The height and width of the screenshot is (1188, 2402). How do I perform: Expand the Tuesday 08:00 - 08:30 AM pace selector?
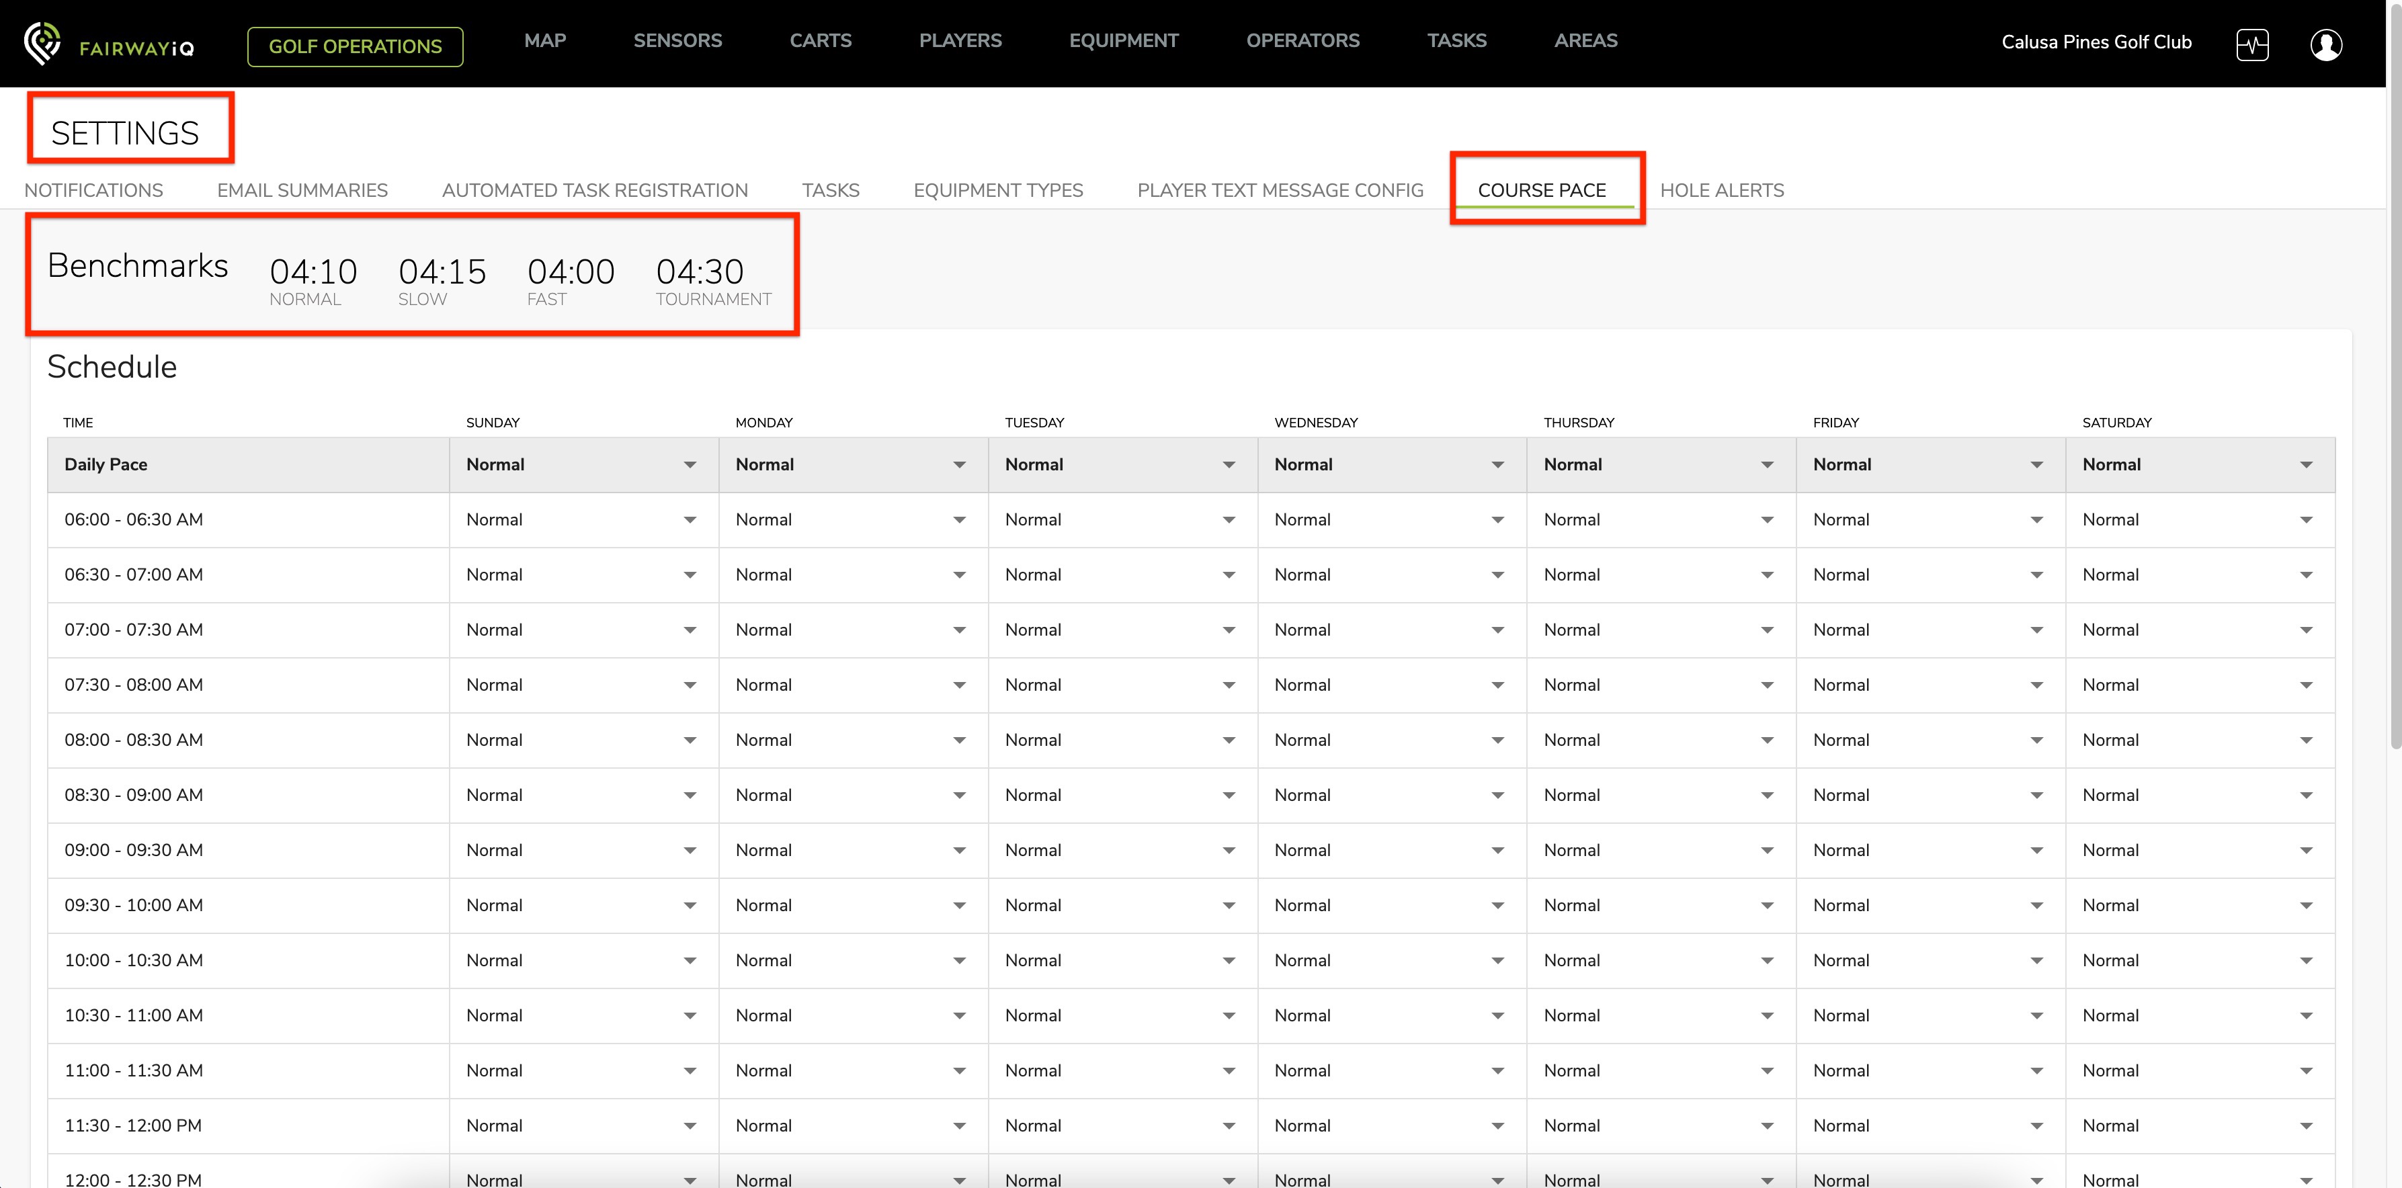click(x=1122, y=739)
